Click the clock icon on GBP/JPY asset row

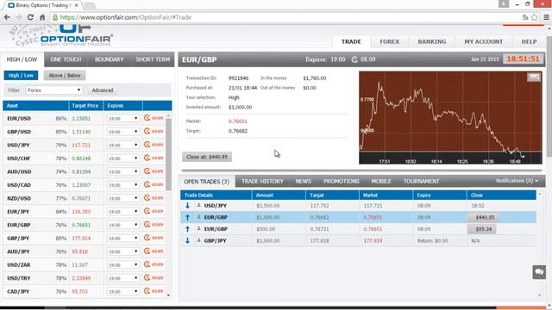(x=147, y=238)
